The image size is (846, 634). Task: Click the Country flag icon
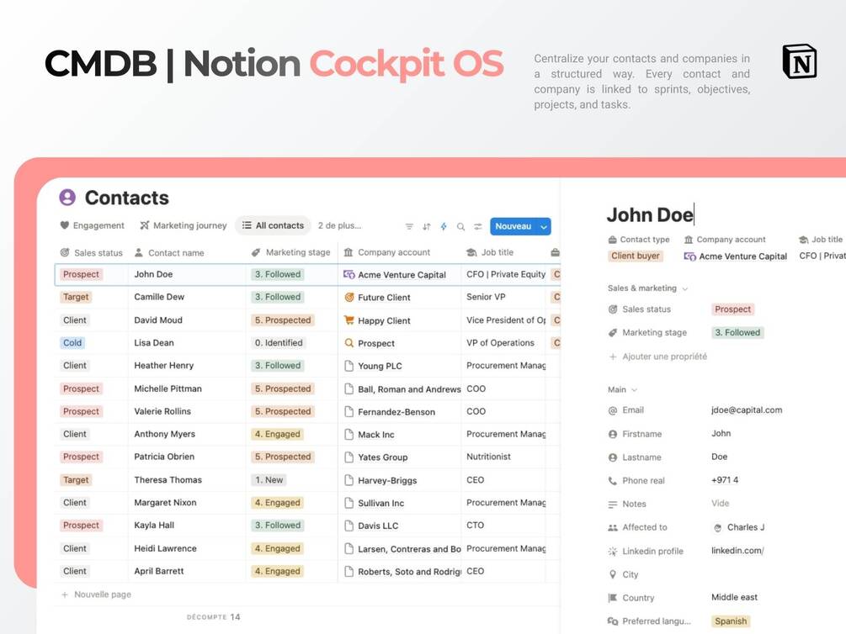point(612,598)
